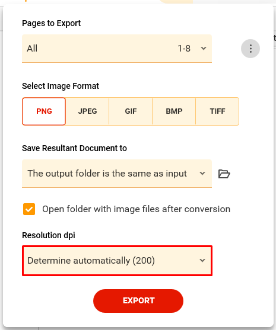Viewport: 276px width, 330px height.
Task: Browse for output folder with folder icon
Action: 224,174
